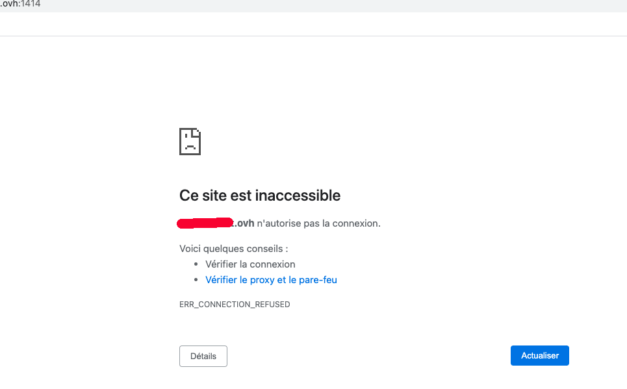Click the bold .ovh in the error message
Viewport: 627px width, 389px height.
click(x=244, y=223)
